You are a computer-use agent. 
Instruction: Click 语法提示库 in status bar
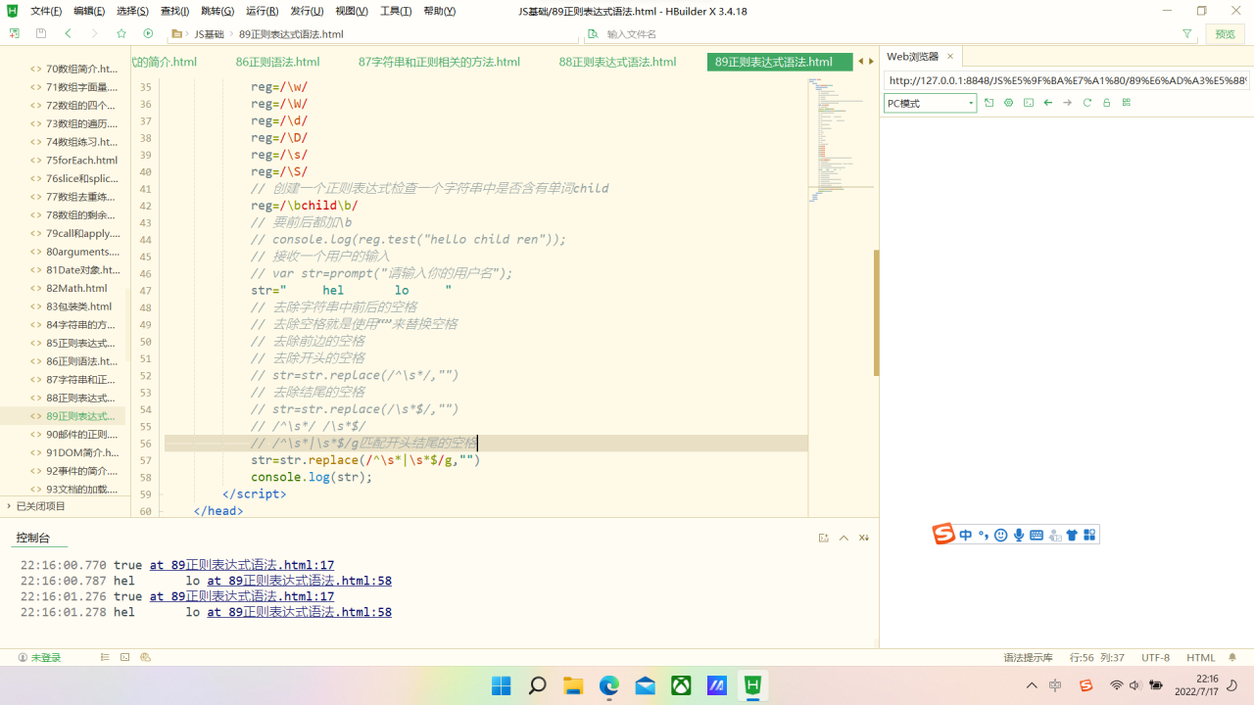pos(1028,658)
